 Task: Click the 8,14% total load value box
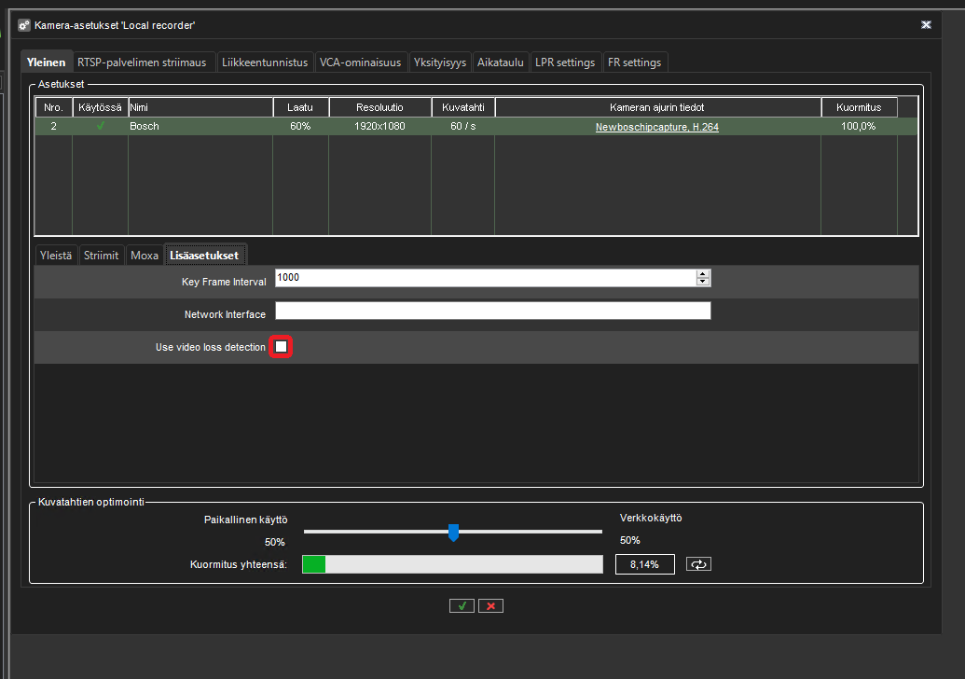[645, 564]
